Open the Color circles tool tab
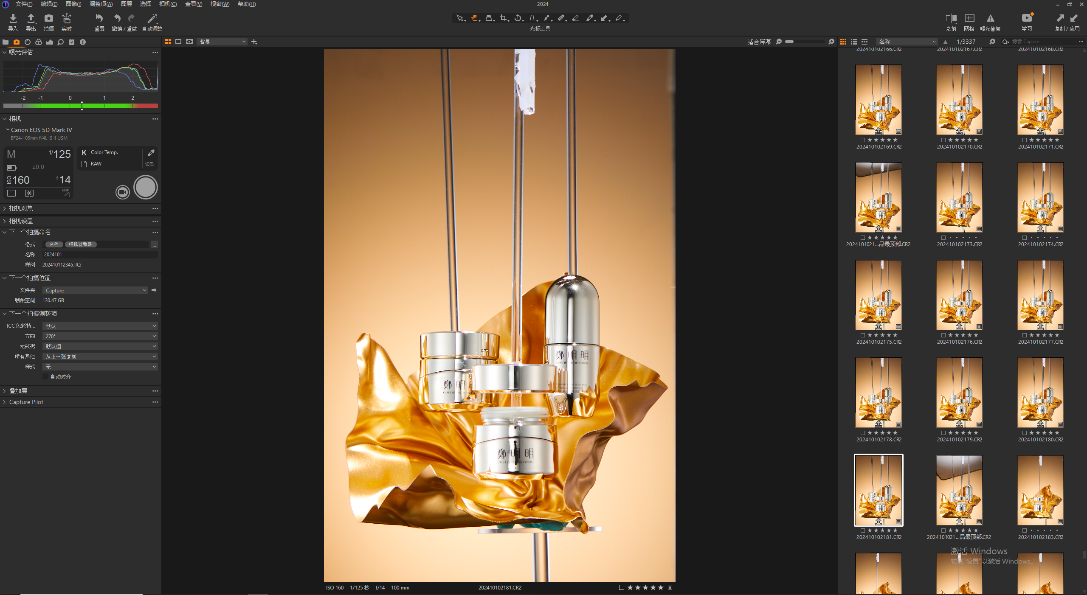Image resolution: width=1087 pixels, height=595 pixels. click(39, 42)
